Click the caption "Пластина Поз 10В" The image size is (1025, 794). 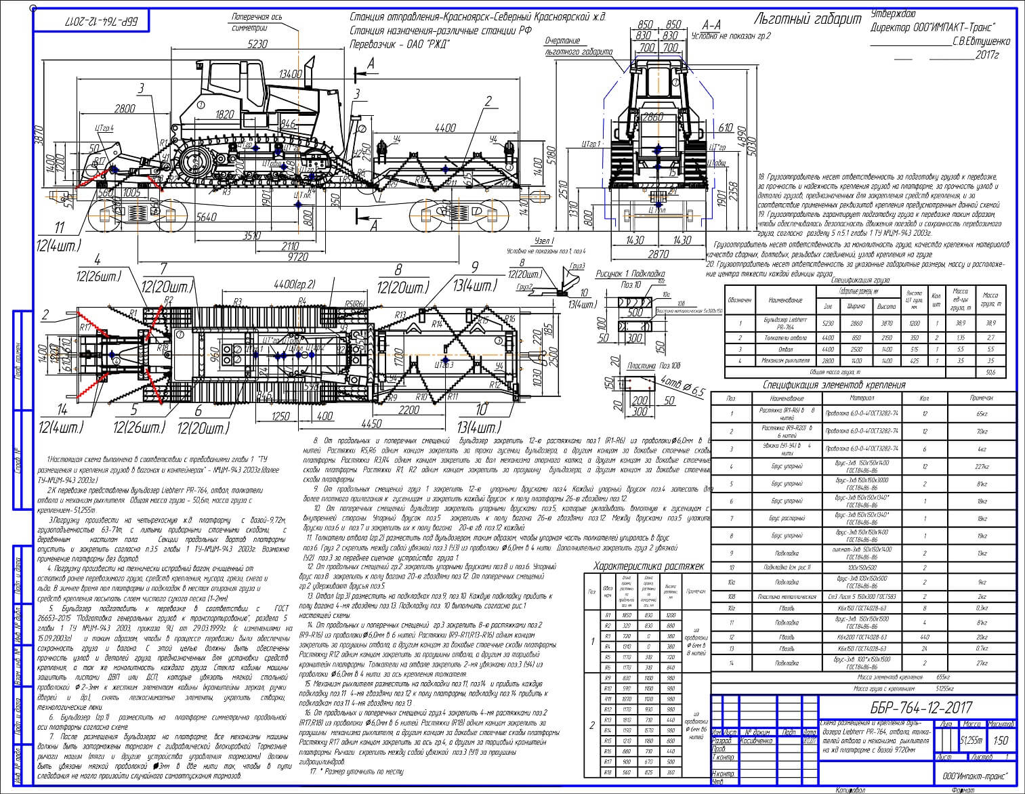click(x=654, y=365)
